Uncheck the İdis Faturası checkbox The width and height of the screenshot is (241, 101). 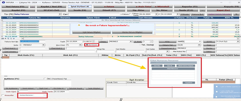point(87,45)
